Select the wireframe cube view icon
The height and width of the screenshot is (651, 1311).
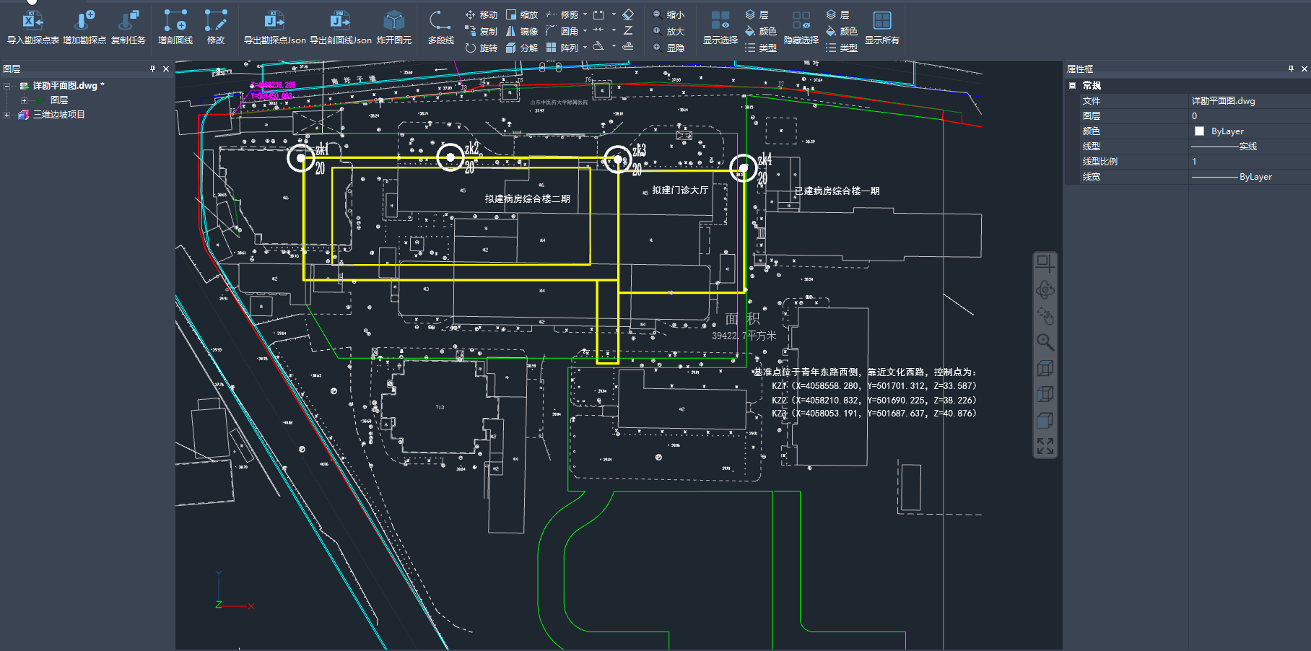[1045, 368]
